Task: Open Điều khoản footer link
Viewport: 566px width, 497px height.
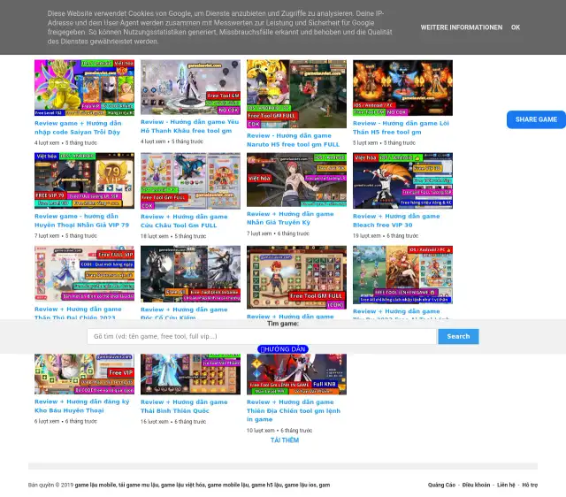Action: pos(476,486)
